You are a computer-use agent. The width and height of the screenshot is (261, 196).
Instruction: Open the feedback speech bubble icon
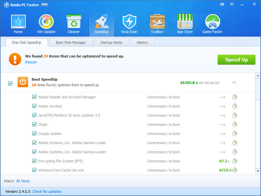pos(222,5)
